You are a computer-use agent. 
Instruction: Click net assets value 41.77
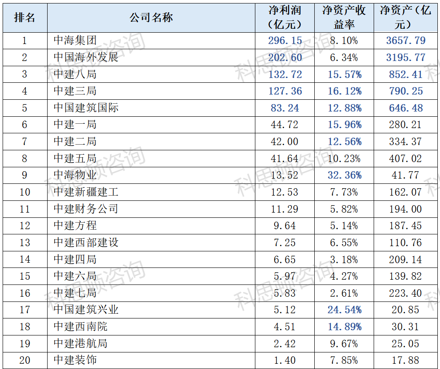point(406,175)
